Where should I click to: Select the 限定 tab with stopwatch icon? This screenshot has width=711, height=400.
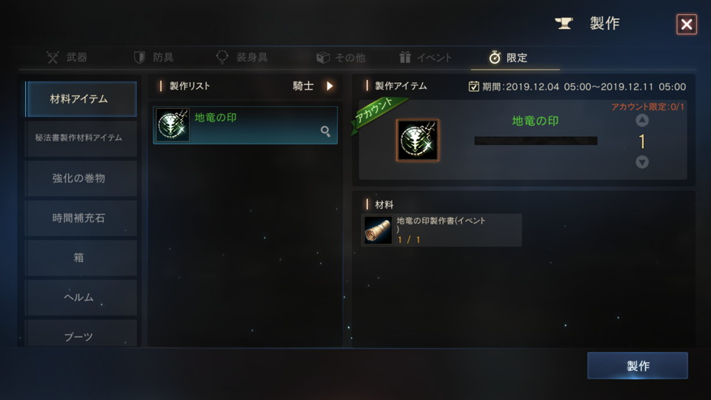[x=508, y=58]
